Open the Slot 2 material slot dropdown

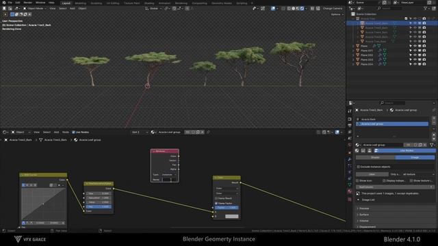point(140,132)
